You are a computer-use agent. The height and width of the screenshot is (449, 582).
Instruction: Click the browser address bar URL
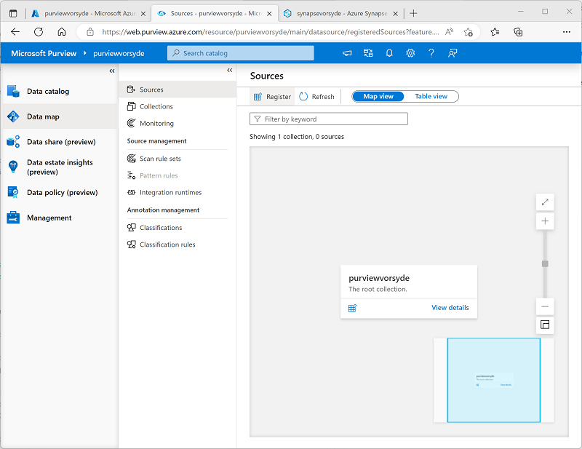[x=270, y=32]
